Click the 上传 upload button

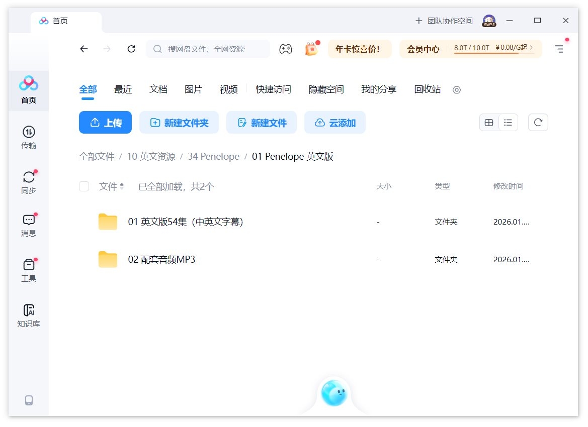105,122
